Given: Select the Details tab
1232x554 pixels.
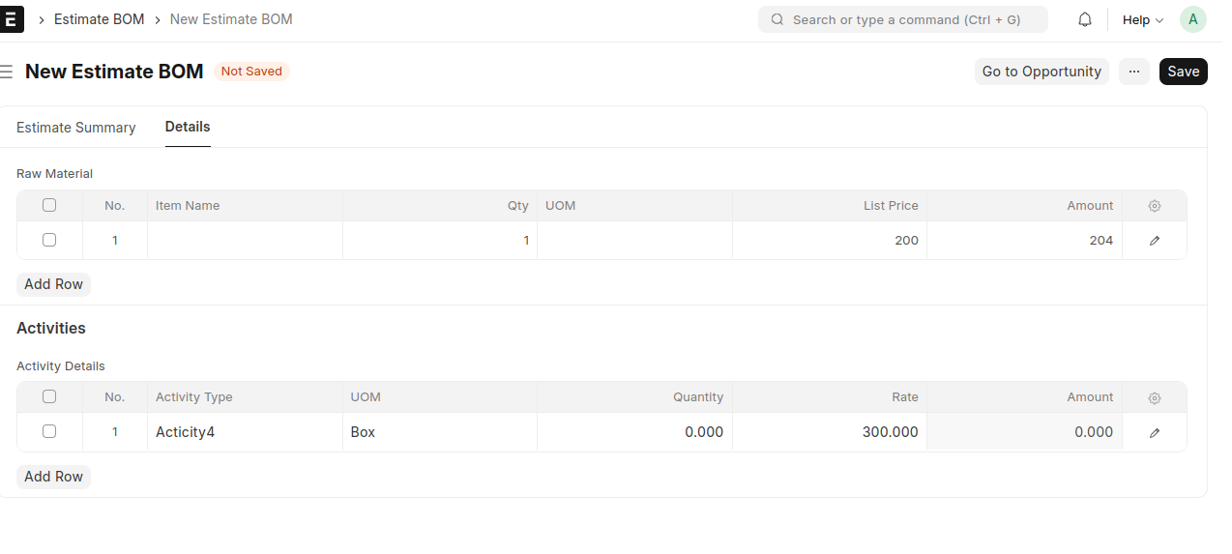Looking at the screenshot, I should 188,127.
